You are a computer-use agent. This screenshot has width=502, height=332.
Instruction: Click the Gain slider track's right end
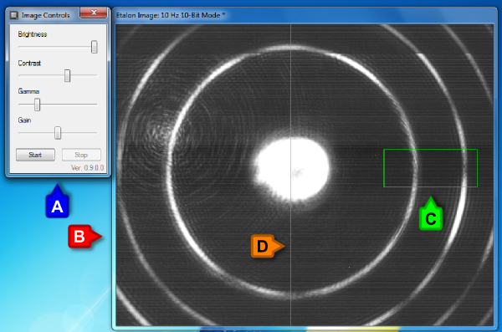(95, 133)
